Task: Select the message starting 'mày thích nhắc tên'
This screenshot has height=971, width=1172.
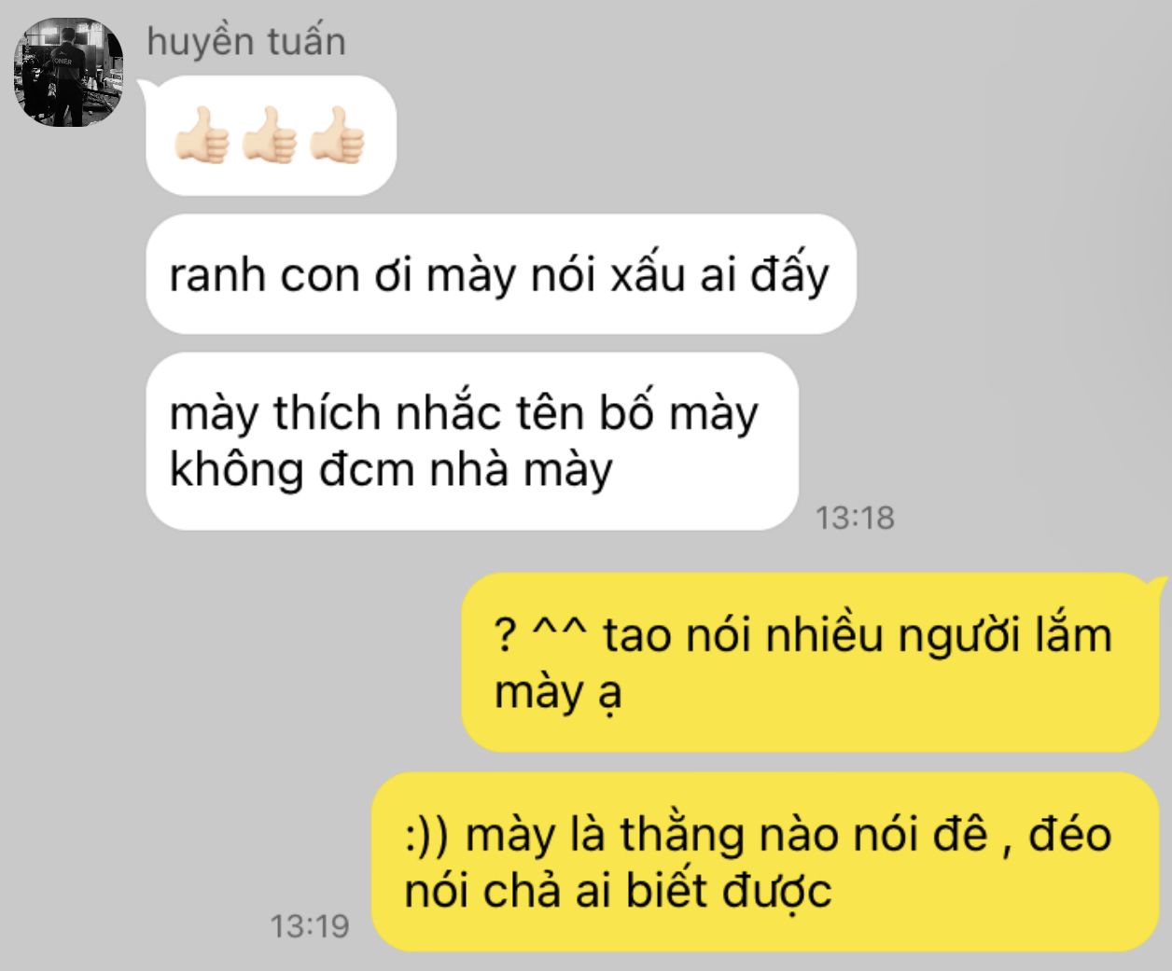Action: coord(472,441)
